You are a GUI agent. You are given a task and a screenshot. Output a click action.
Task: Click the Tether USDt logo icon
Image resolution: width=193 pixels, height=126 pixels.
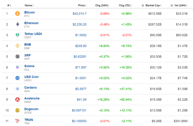coord(17,35)
